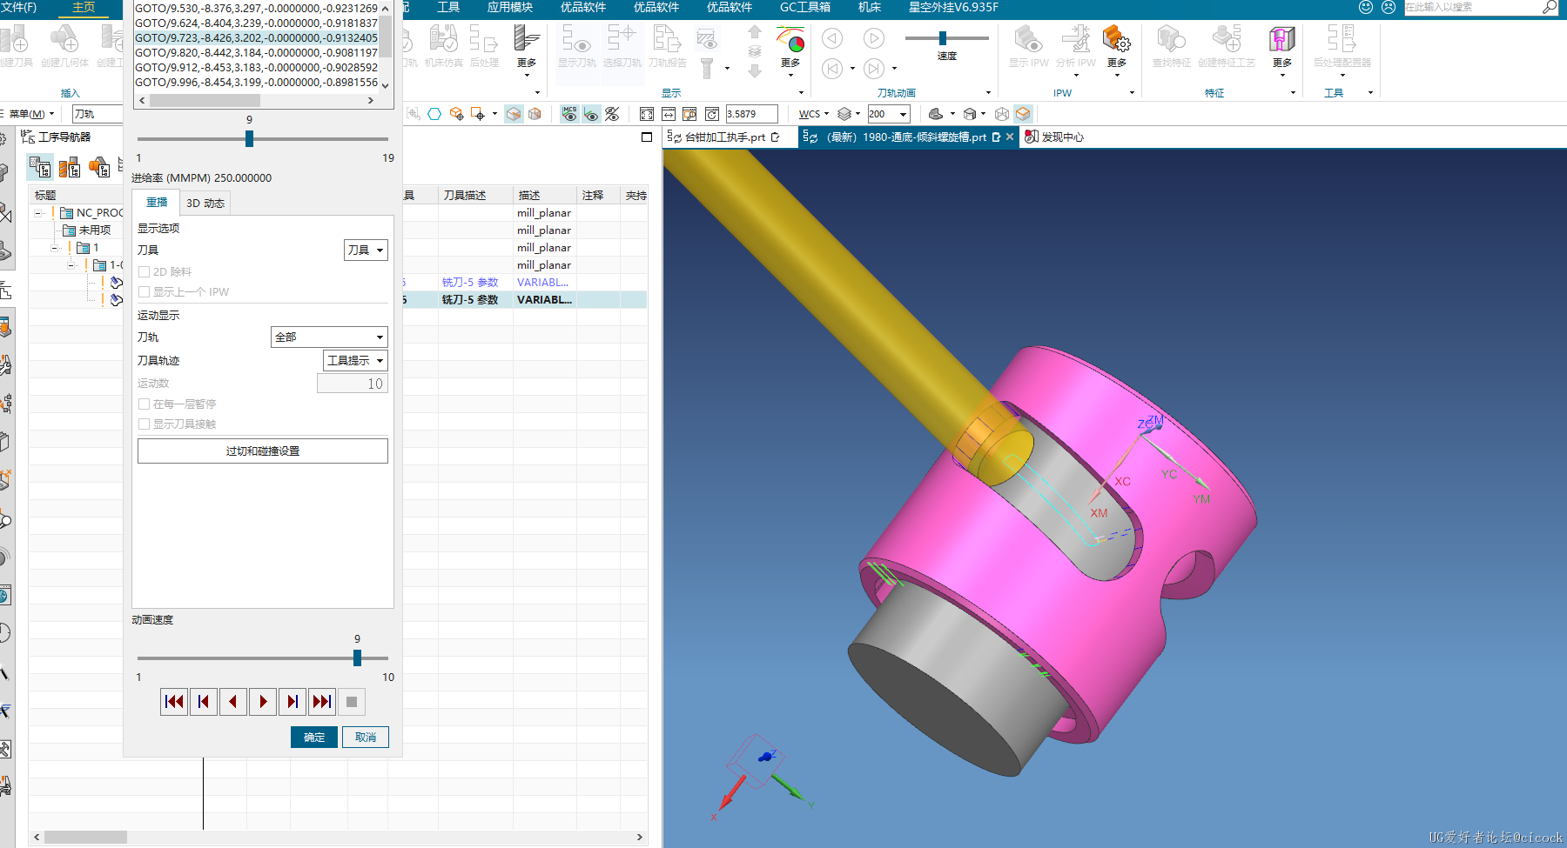
Task: Toggle the show-view eye icon after MCS
Action: coord(591,114)
